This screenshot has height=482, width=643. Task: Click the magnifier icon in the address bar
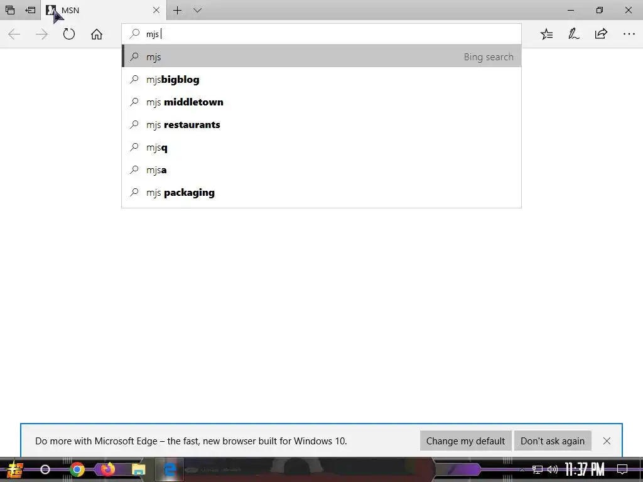pyautogui.click(x=134, y=34)
